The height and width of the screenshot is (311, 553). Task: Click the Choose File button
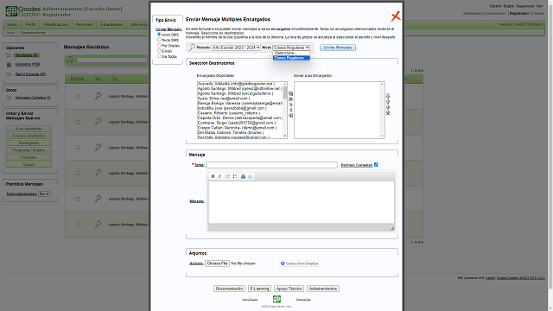(217, 263)
